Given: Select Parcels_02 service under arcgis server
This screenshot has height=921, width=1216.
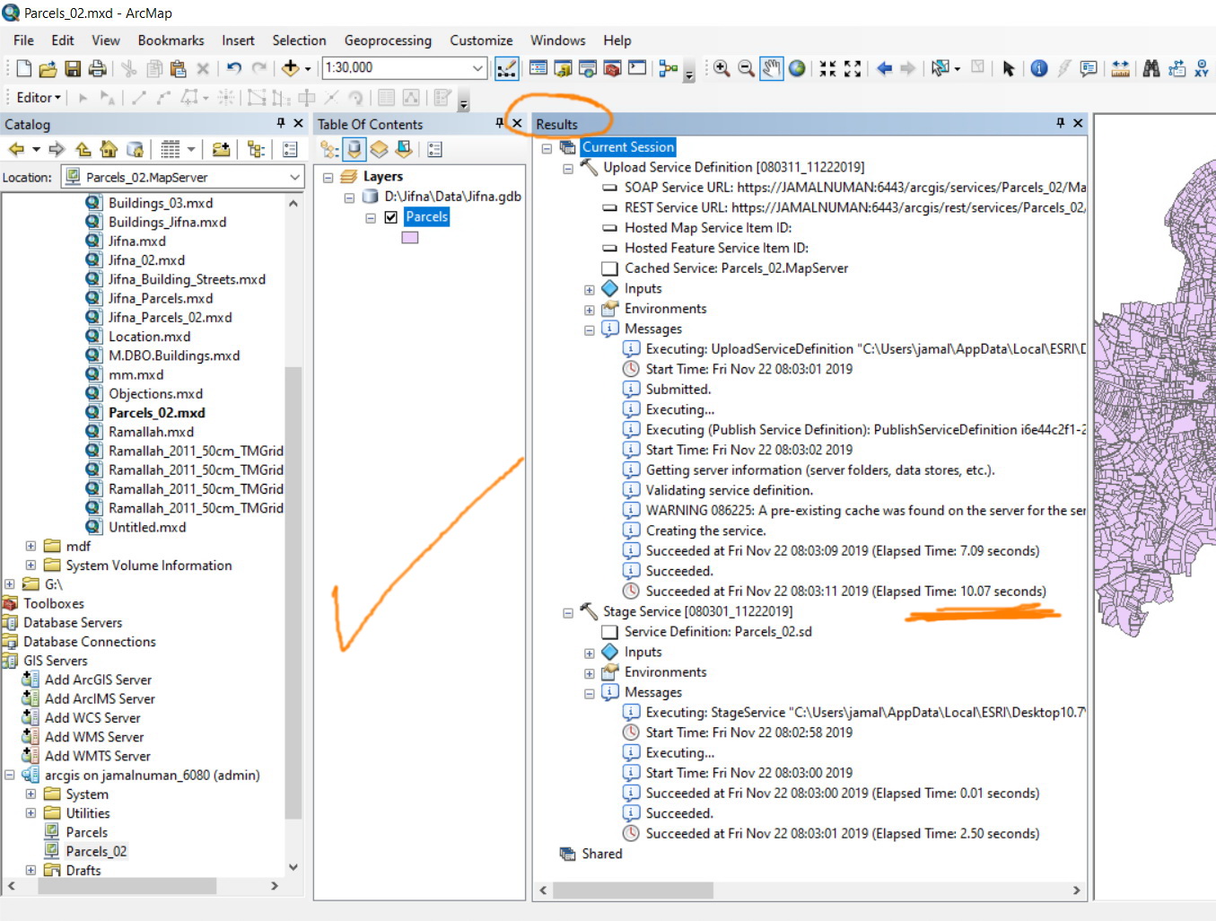Looking at the screenshot, I should pyautogui.click(x=96, y=851).
